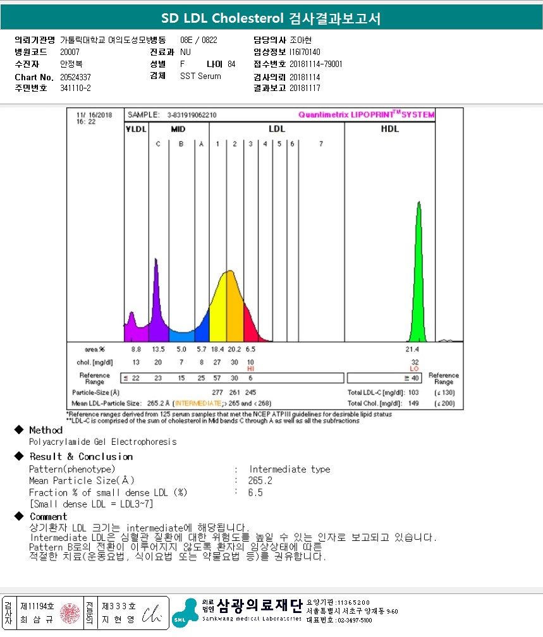Click the orange INTERMEDIATE particle size label
The image size is (543, 637).
pos(198,403)
